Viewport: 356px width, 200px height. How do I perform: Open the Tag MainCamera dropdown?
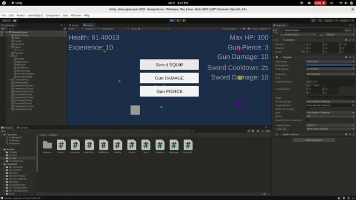point(300,34)
